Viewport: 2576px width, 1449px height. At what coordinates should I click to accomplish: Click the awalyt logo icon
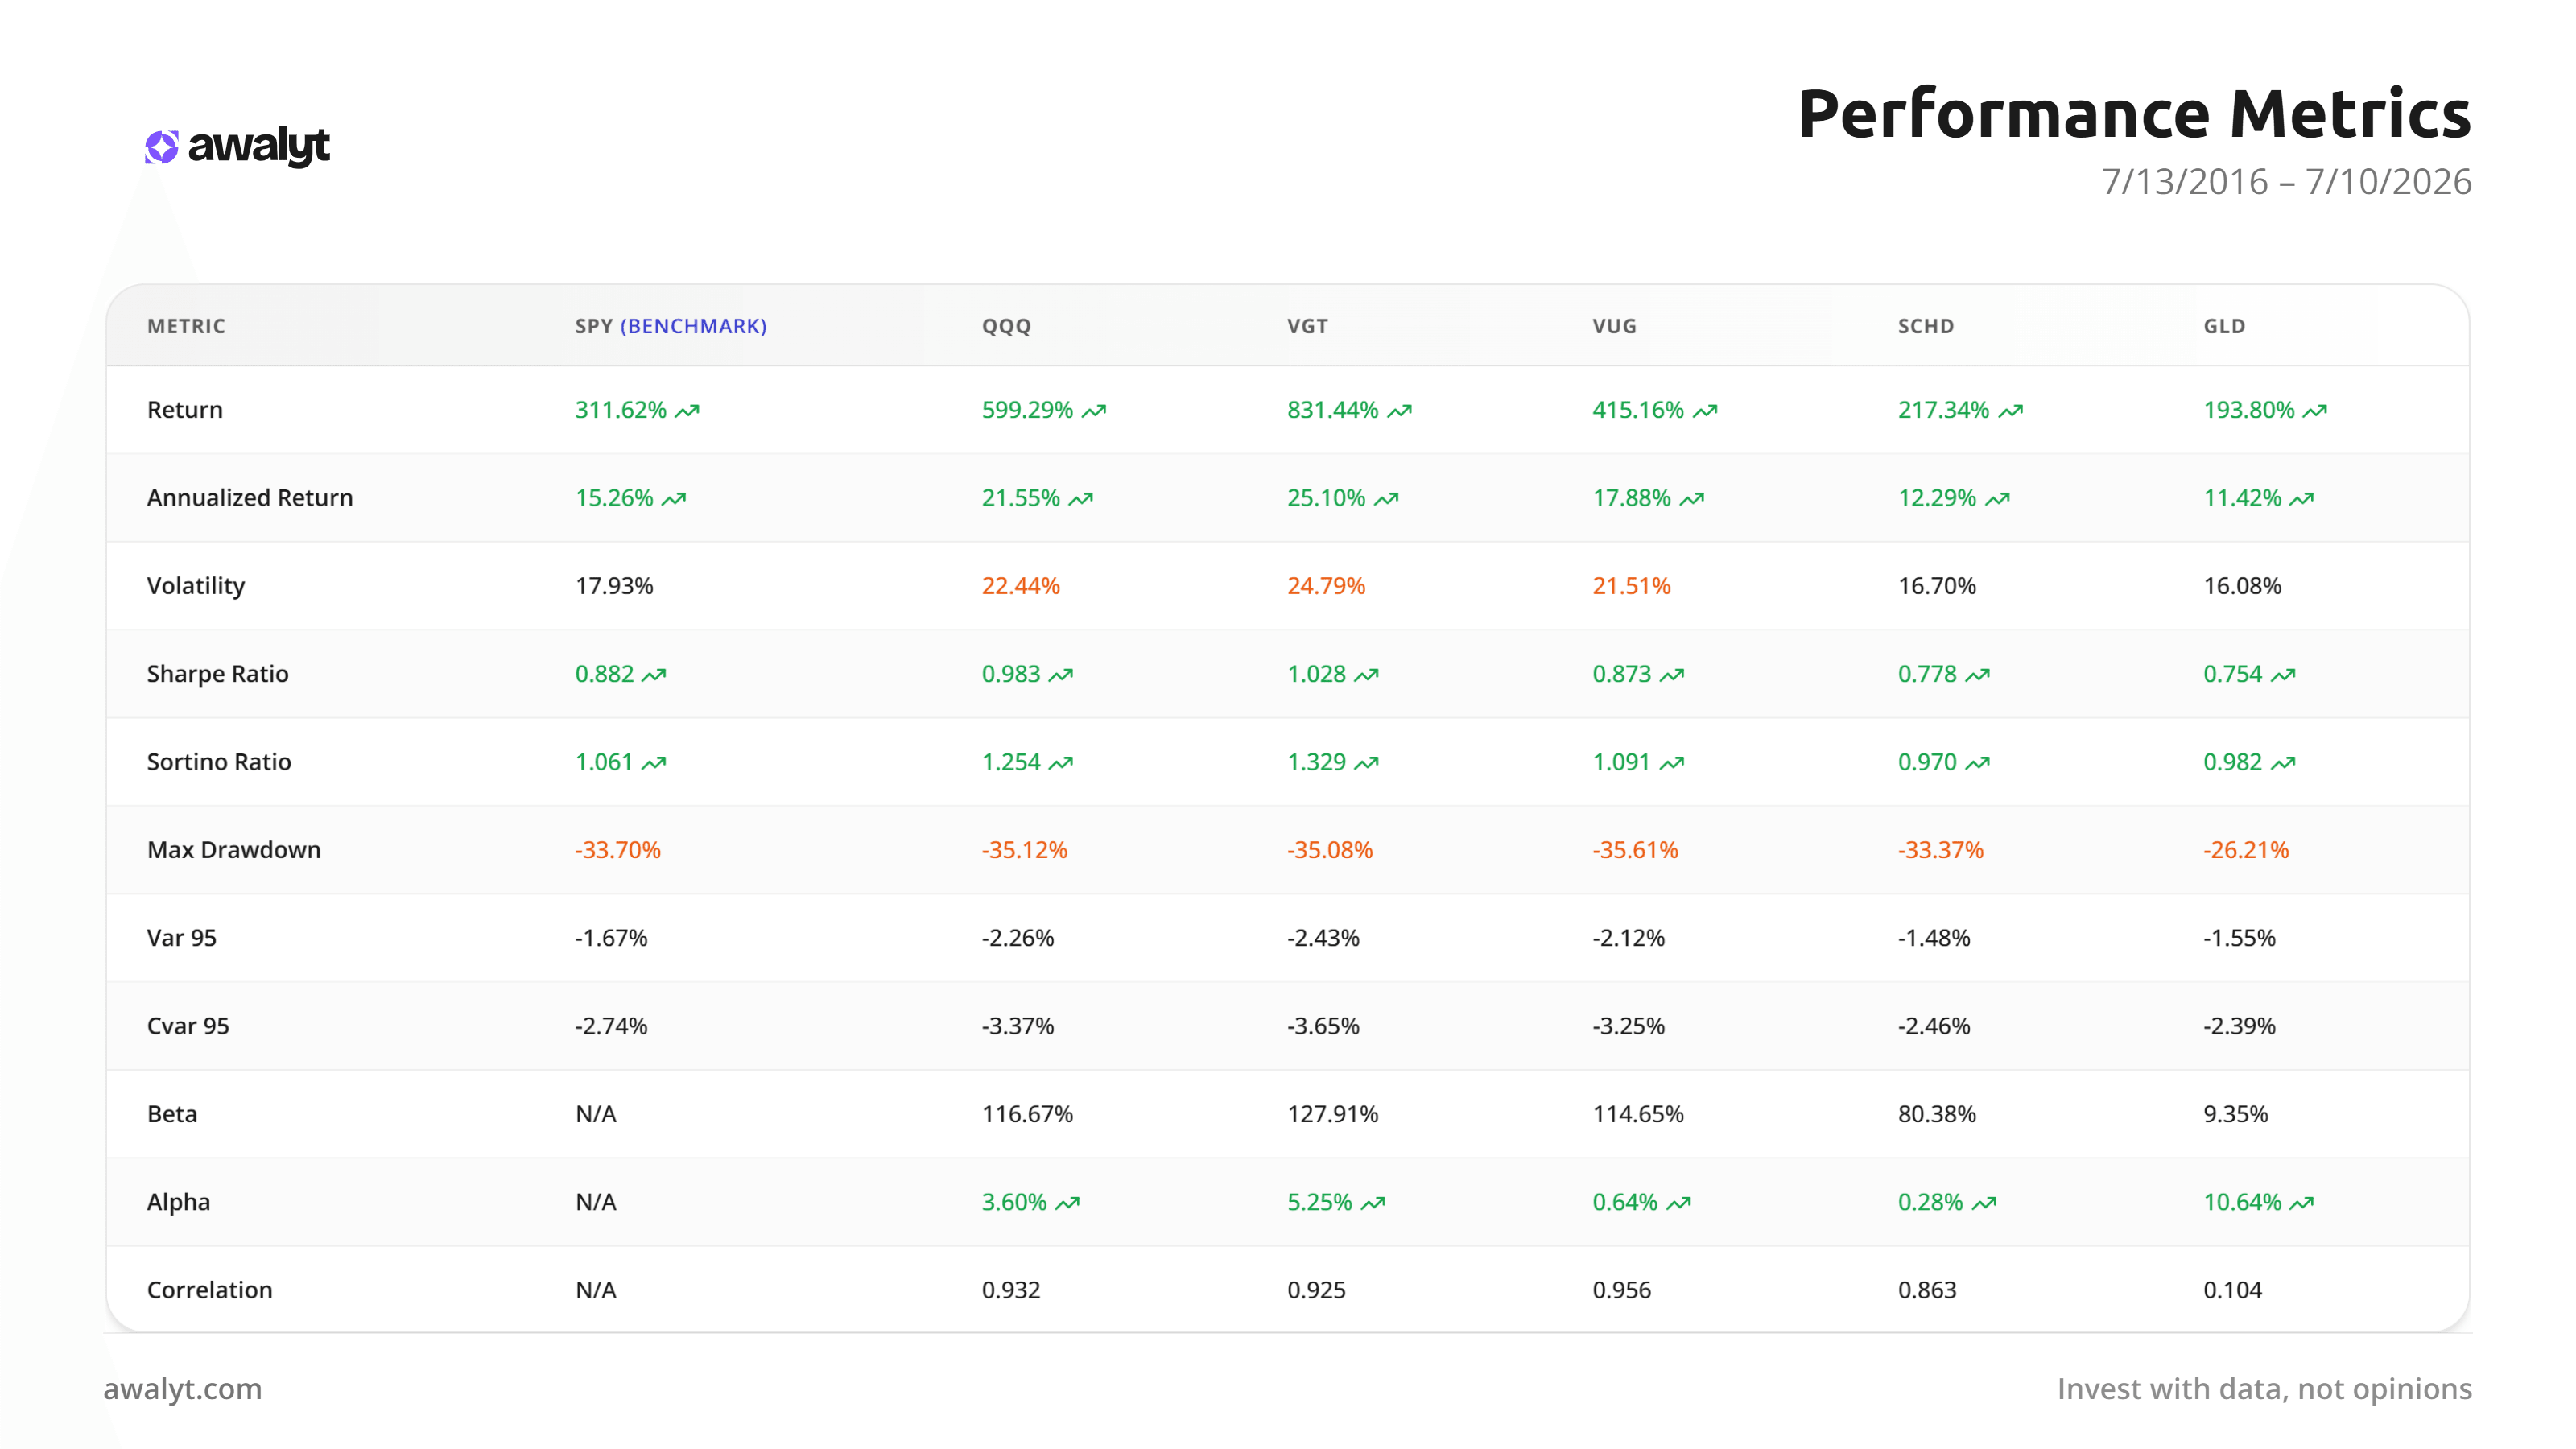tap(161, 147)
